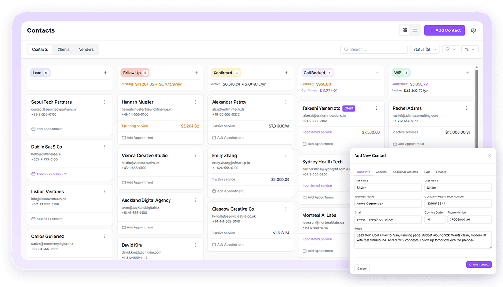Viewport: 503px width, 287px height.
Task: Open Sydney Health Tech's 1 confirmed service
Action: tap(317, 185)
